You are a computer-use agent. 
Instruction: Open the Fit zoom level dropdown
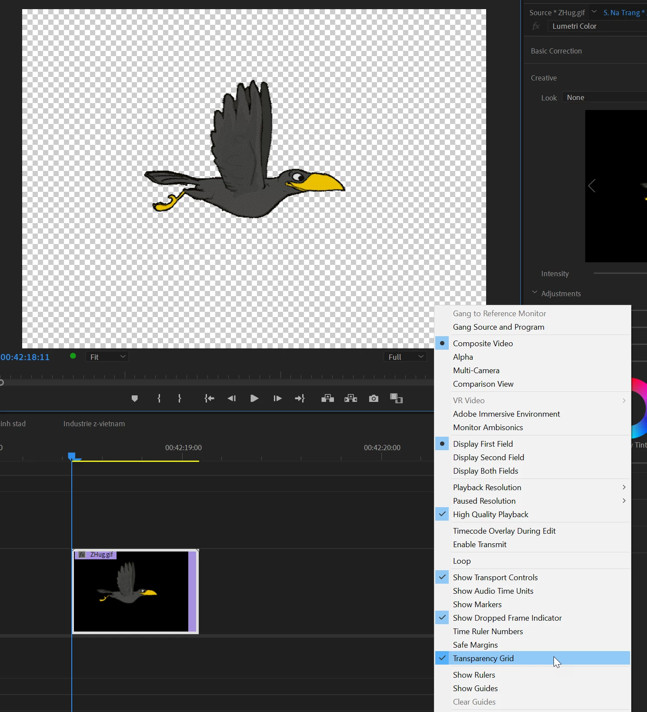click(107, 357)
